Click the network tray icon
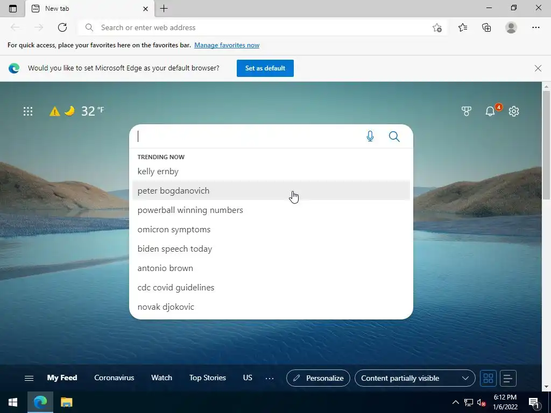The width and height of the screenshot is (551, 413). (469, 402)
